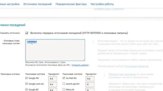Open the partially visible настройки tab
Screen dimensions: 163x91
(x=10, y=4)
